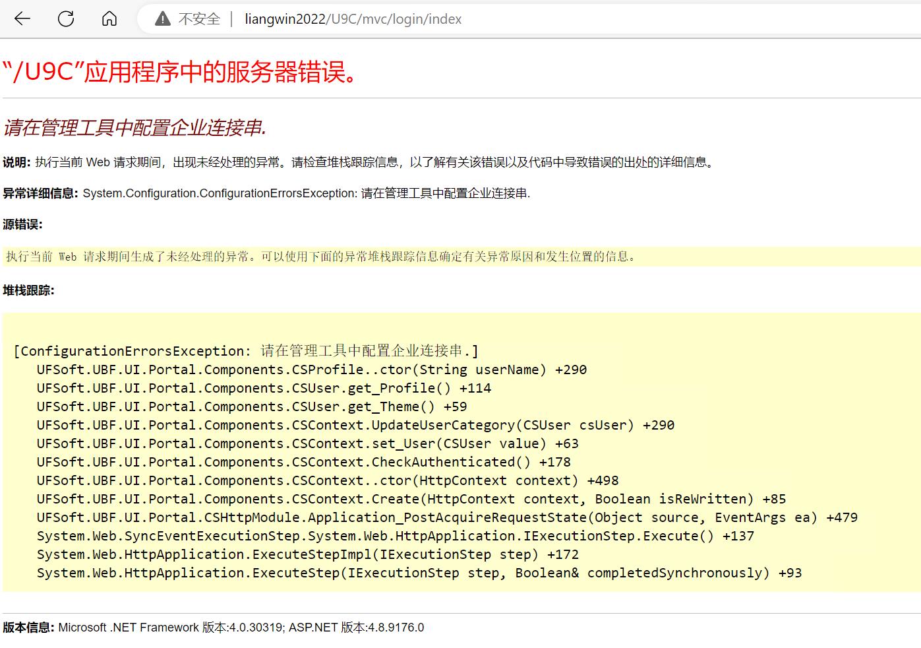The width and height of the screenshot is (921, 648).
Task: Click the stack line CSContext.Create(HttpContext context, Boolean isReWritten) +85
Action: (x=411, y=499)
